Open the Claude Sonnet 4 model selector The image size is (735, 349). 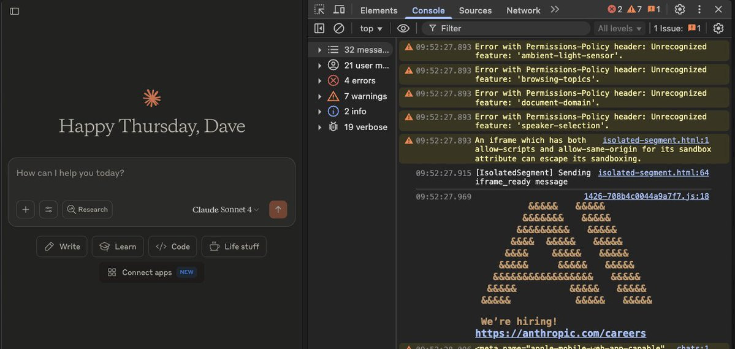coord(226,210)
